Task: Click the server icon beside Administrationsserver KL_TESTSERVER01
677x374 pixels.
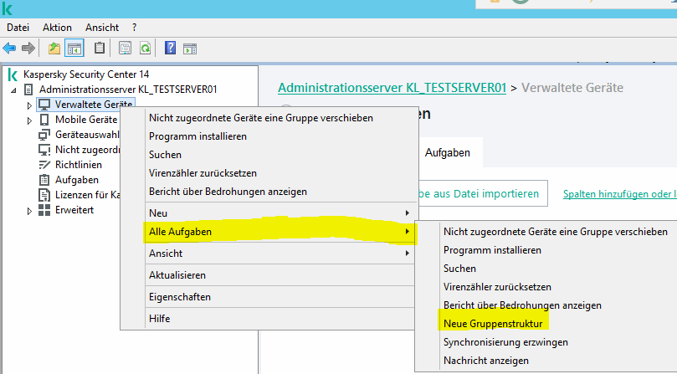Action: point(28,90)
